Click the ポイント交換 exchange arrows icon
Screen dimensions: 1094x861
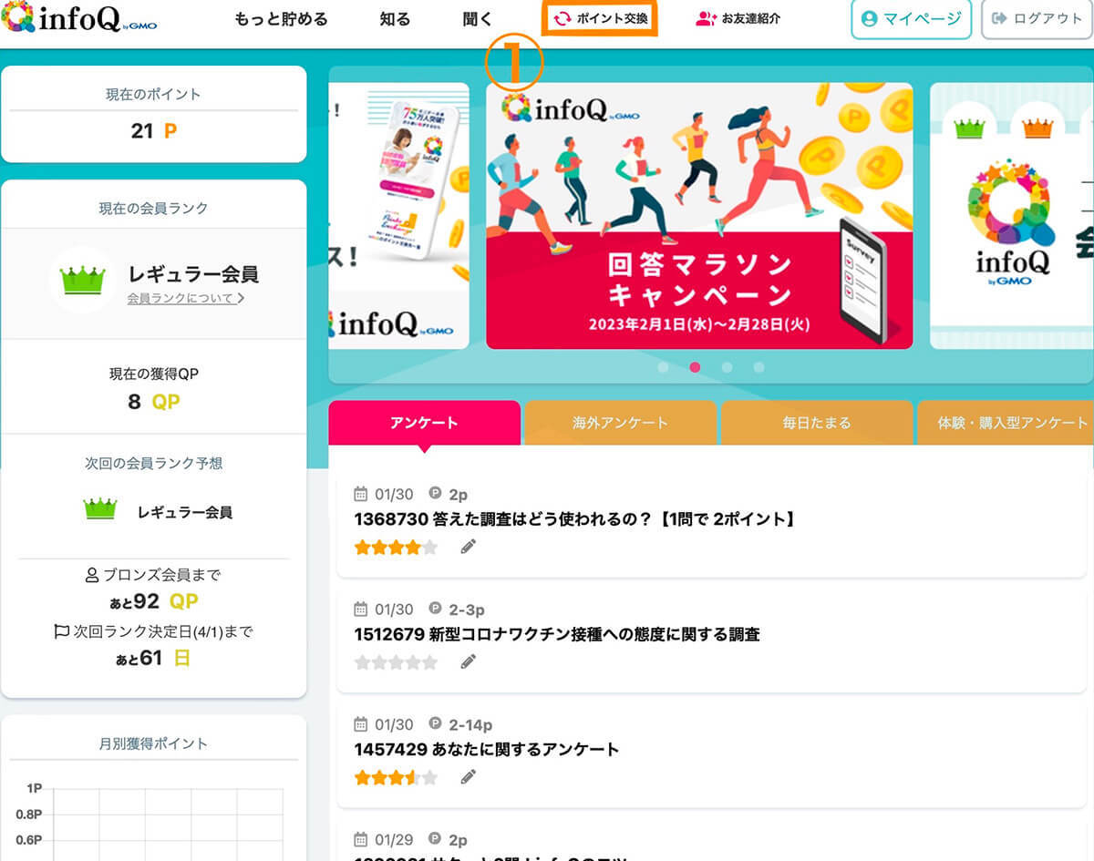[562, 18]
